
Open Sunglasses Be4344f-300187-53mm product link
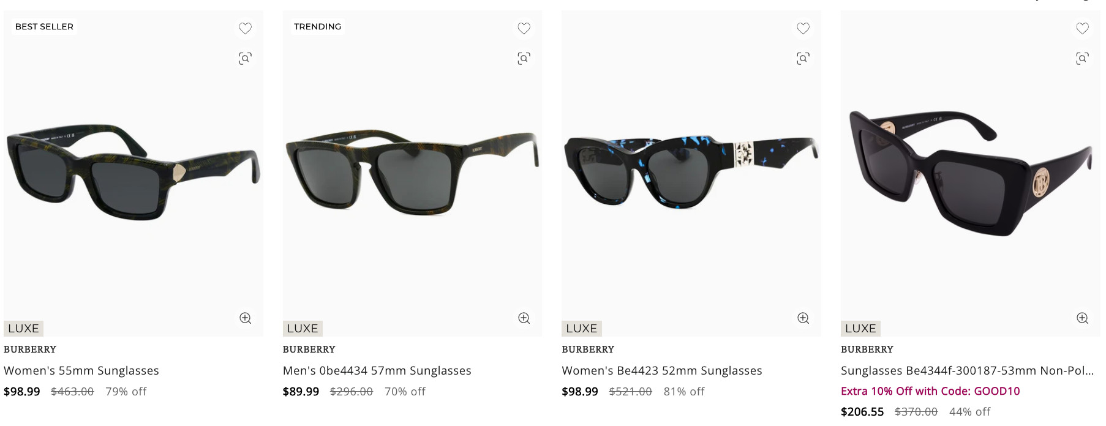[x=967, y=370]
